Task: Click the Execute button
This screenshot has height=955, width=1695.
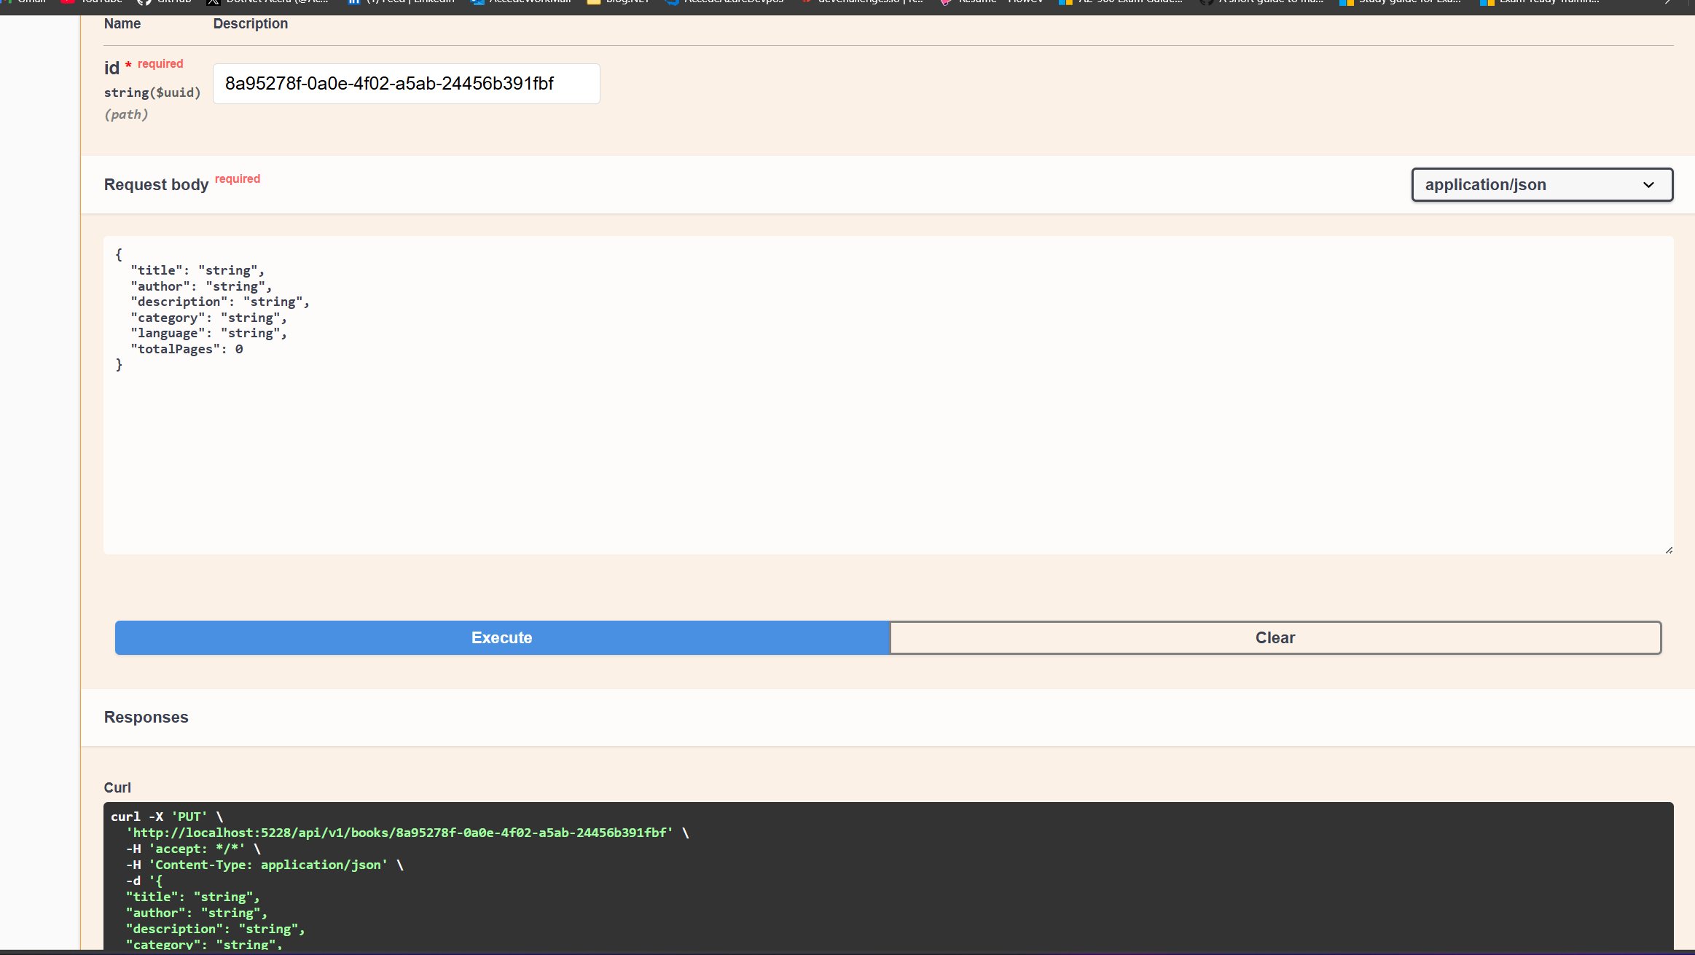Action: coord(502,638)
